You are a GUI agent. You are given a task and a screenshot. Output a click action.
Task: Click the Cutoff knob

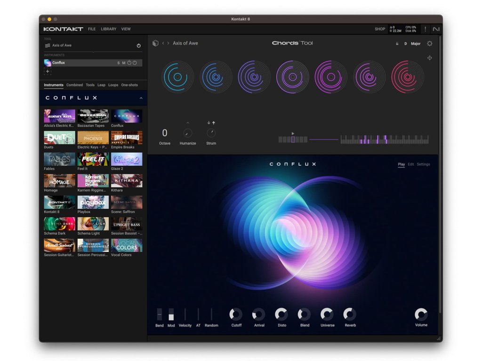(236, 314)
